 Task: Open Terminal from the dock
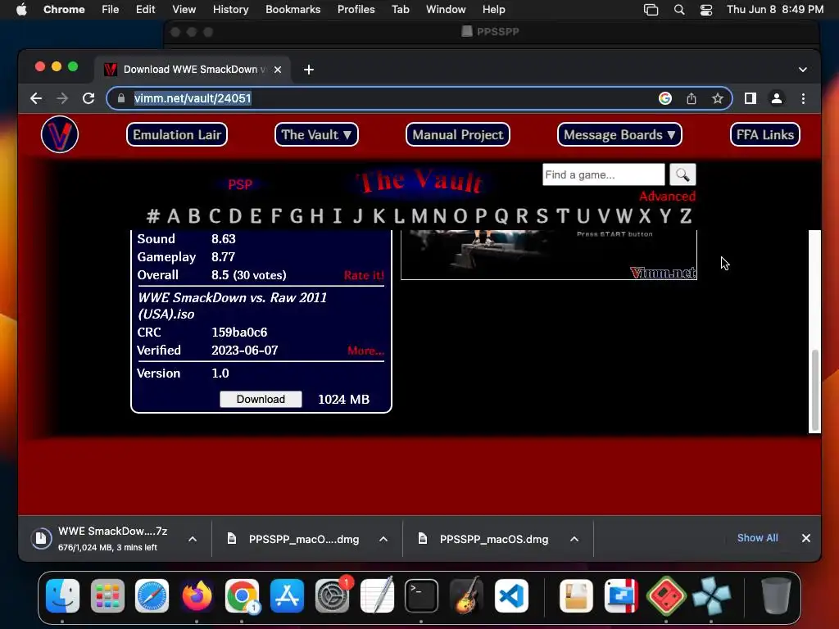(422, 595)
